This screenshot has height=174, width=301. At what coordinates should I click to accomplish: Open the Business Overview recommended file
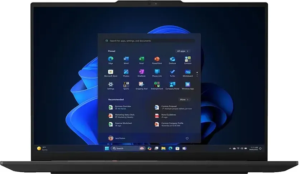(120, 107)
